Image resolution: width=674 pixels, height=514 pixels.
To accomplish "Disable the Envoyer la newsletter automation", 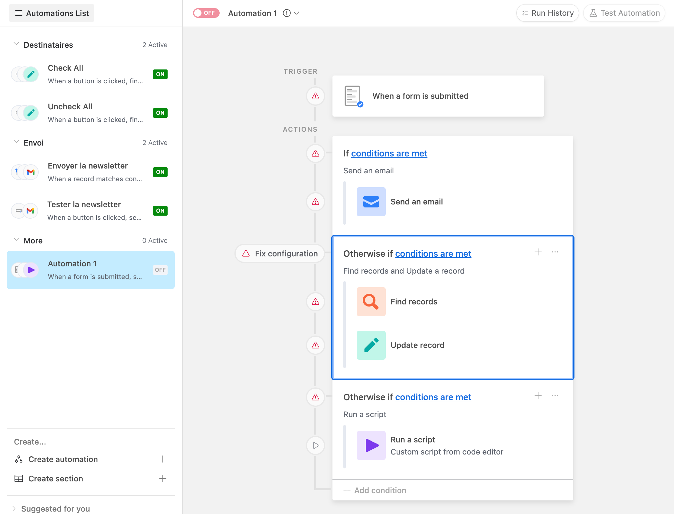I will tap(160, 172).
